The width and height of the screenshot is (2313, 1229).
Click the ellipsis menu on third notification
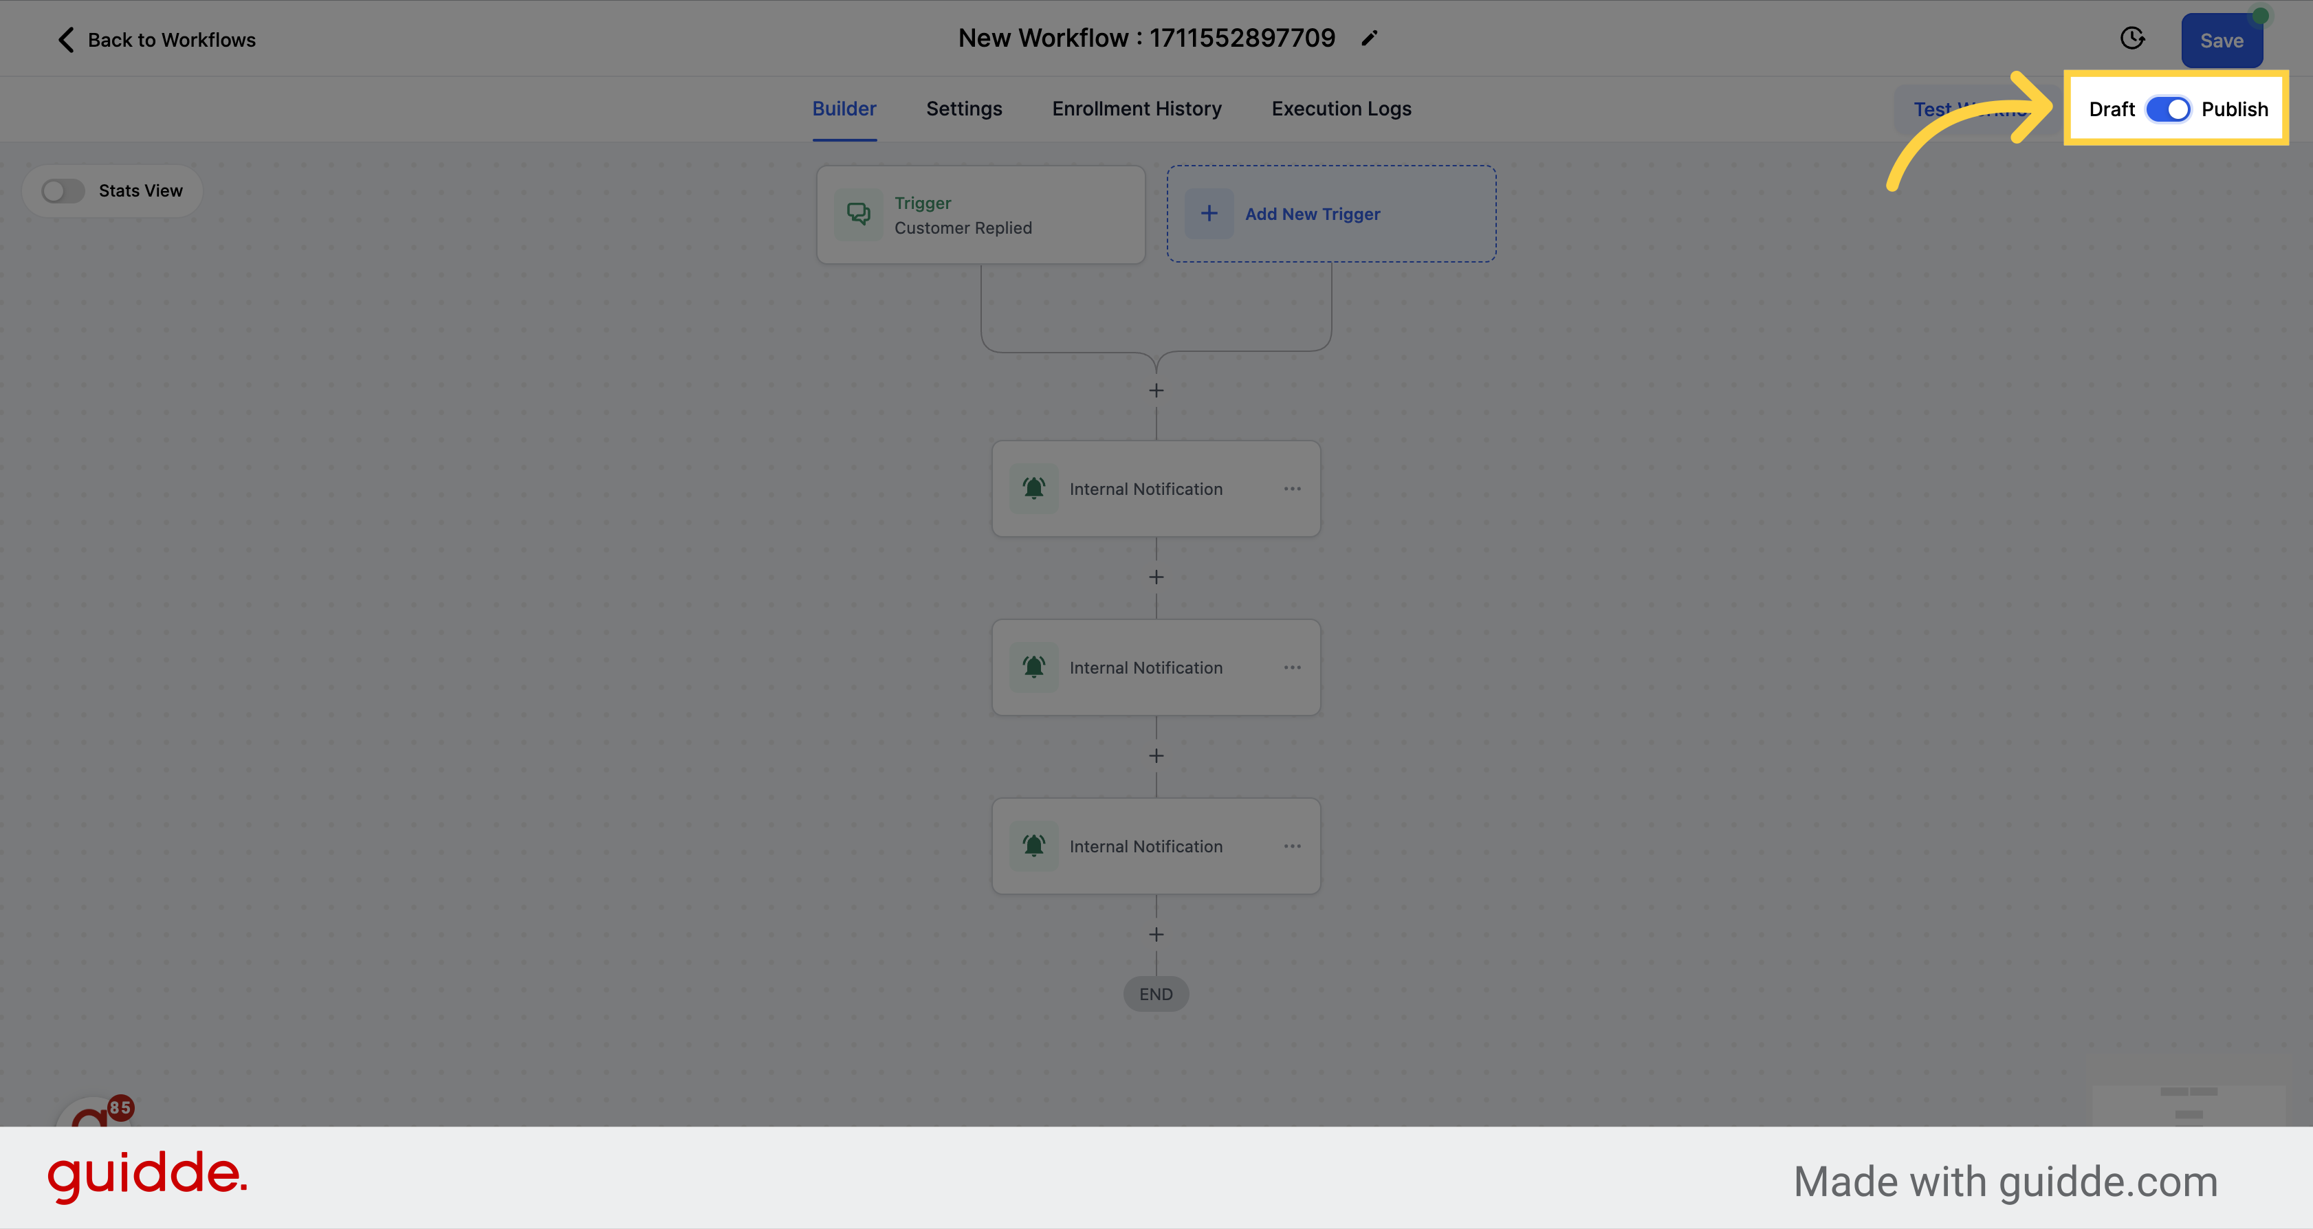1291,845
